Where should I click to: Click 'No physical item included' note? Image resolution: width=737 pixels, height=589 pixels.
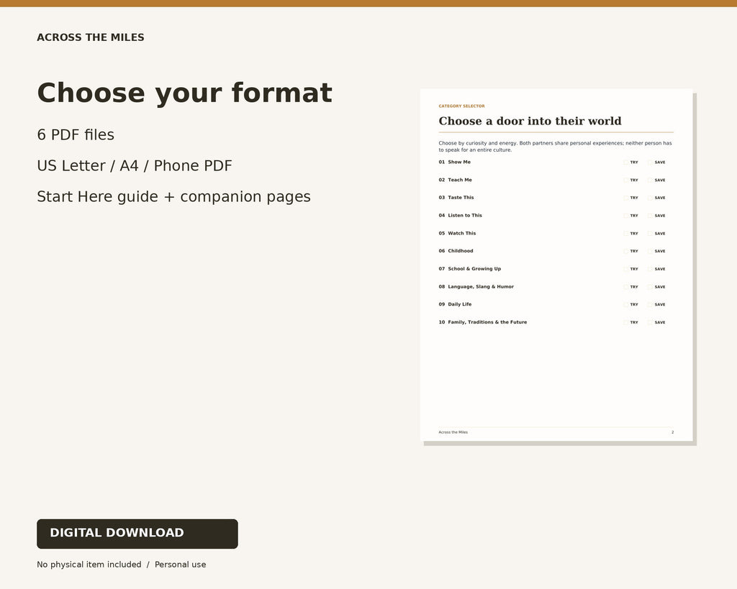tap(89, 565)
